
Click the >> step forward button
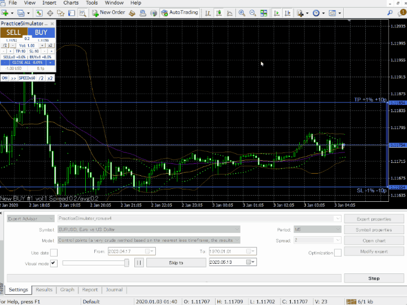[14, 78]
